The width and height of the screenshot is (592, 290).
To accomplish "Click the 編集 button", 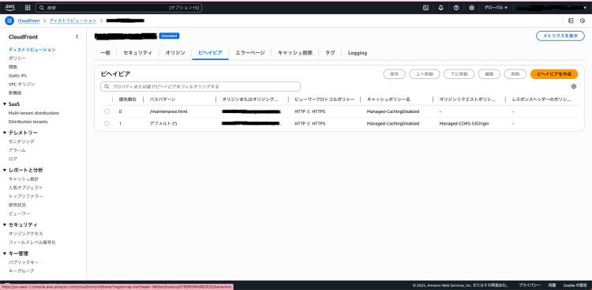I will (x=489, y=74).
